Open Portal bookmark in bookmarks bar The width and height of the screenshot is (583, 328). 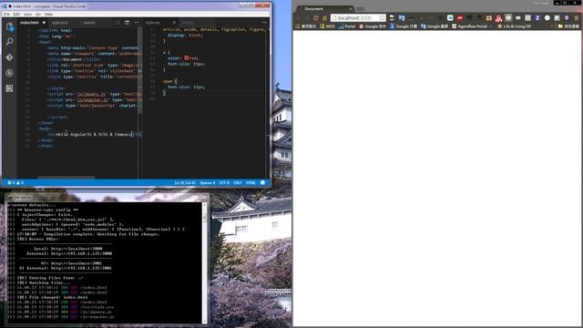[x=347, y=26]
